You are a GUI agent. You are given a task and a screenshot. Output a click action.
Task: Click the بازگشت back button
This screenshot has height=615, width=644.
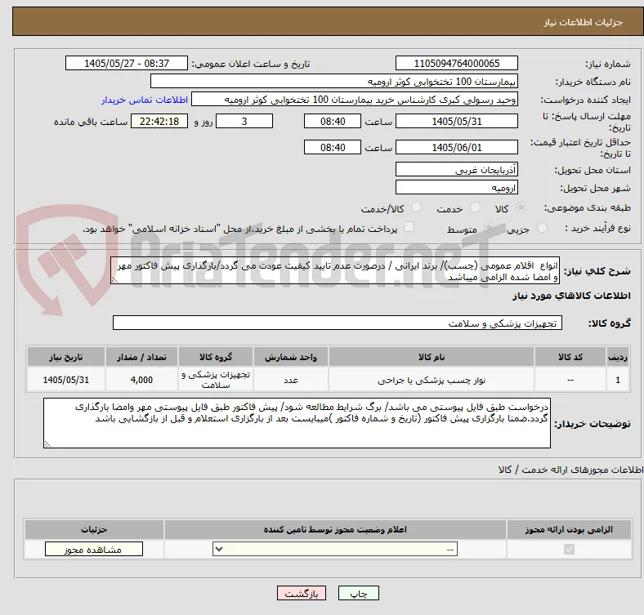coord(302,594)
